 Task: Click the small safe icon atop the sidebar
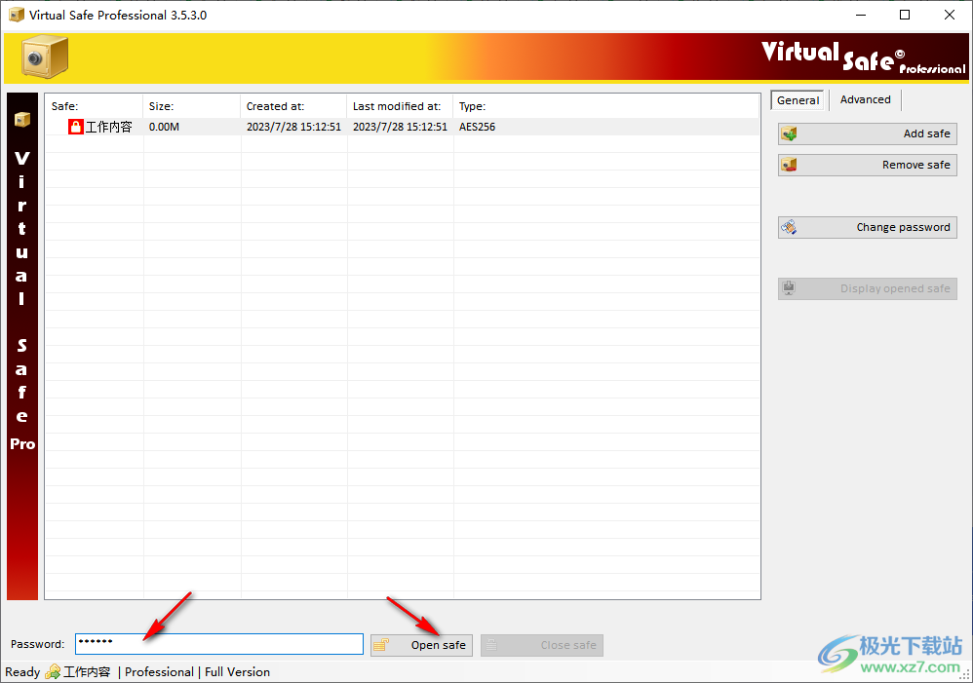pyautogui.click(x=22, y=119)
